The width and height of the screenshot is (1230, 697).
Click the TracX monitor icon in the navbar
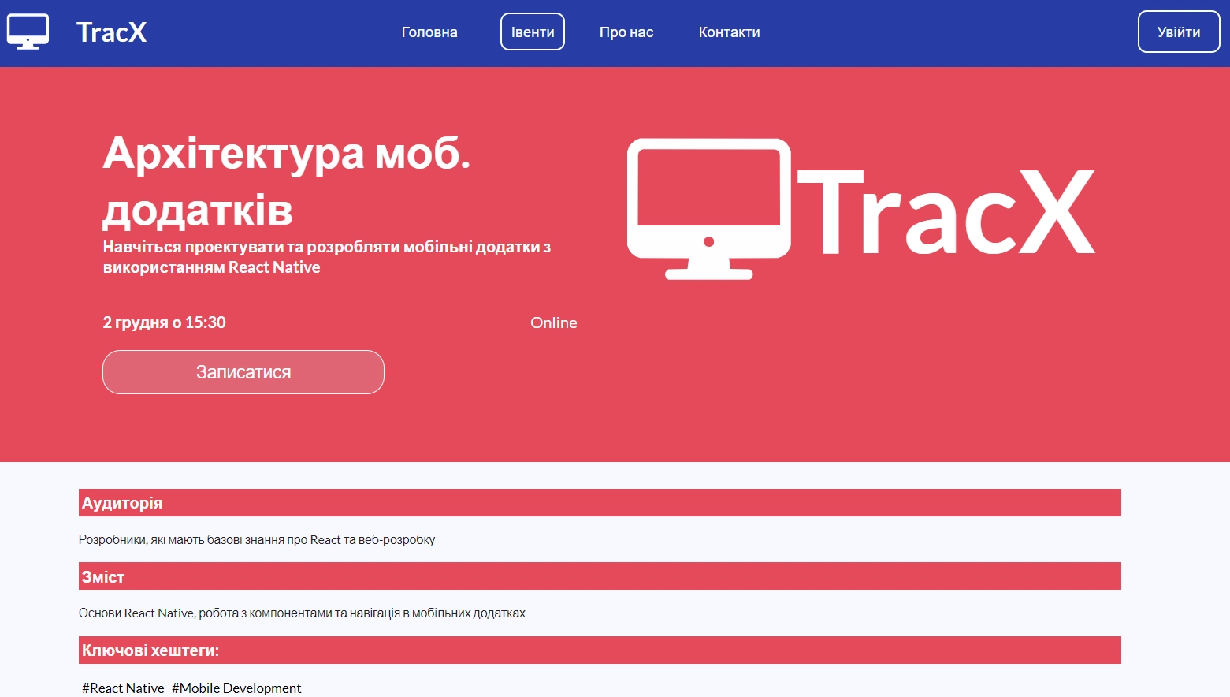(x=28, y=32)
